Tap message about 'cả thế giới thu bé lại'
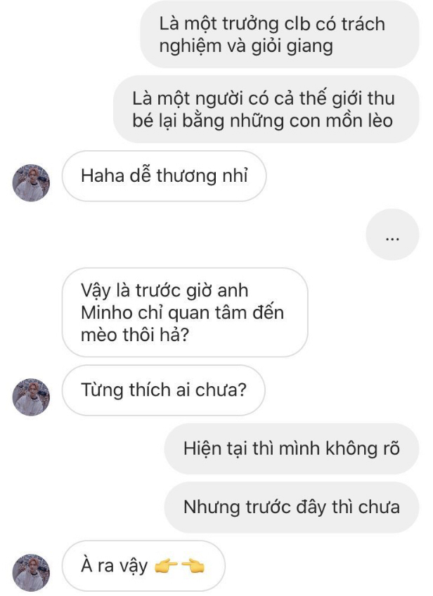The height and width of the screenshot is (596, 433). tap(266, 110)
